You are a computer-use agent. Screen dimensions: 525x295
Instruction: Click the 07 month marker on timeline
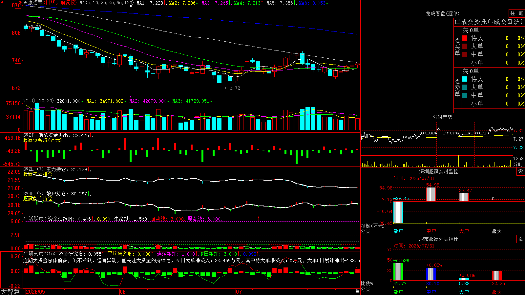point(239,292)
